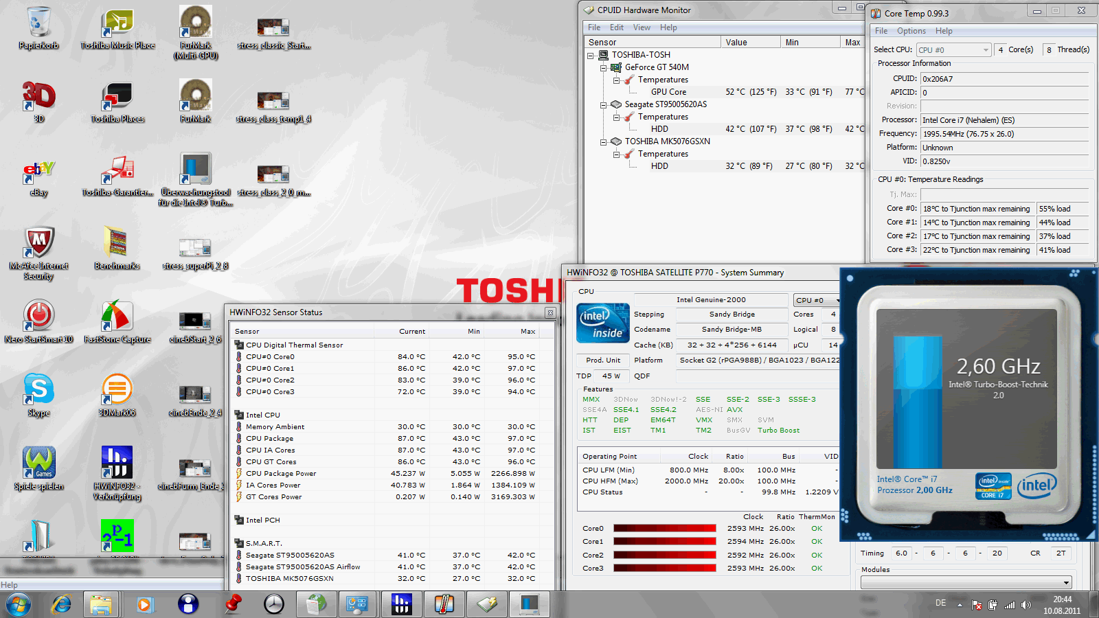Viewport: 1099px width, 618px height.
Task: Click the red pushpin taskbar icon
Action: coord(233,604)
